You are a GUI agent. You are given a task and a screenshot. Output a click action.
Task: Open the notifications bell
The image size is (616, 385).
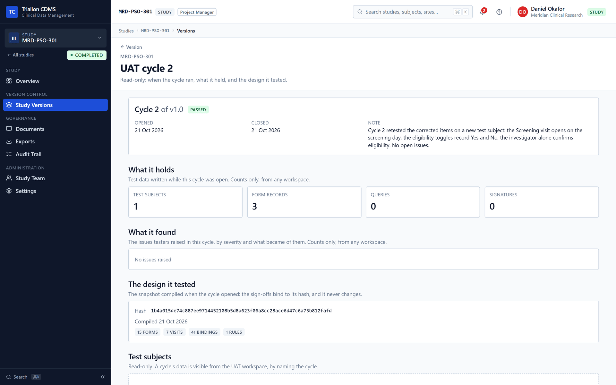pyautogui.click(x=483, y=12)
